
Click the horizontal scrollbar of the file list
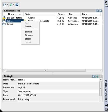pos(46,71)
